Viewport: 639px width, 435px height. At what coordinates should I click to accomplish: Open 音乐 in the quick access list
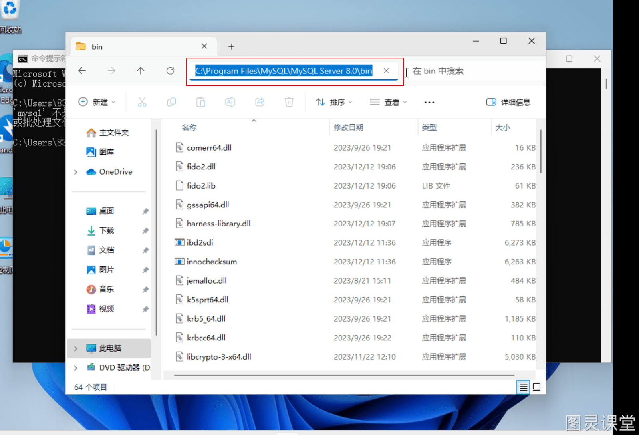pos(101,289)
